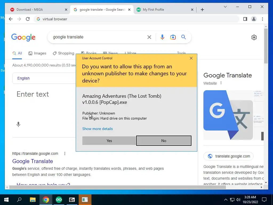This screenshot has height=205, width=273.
Task: Click the address bar with virtual browser
Action: pos(136,19)
